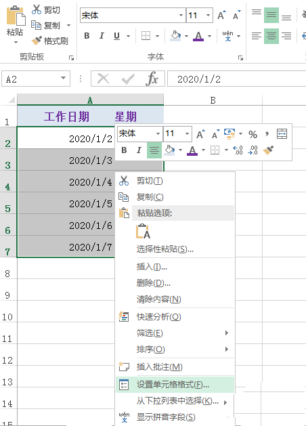
Task: Click the mini toolbar font color A
Action: pos(192,150)
